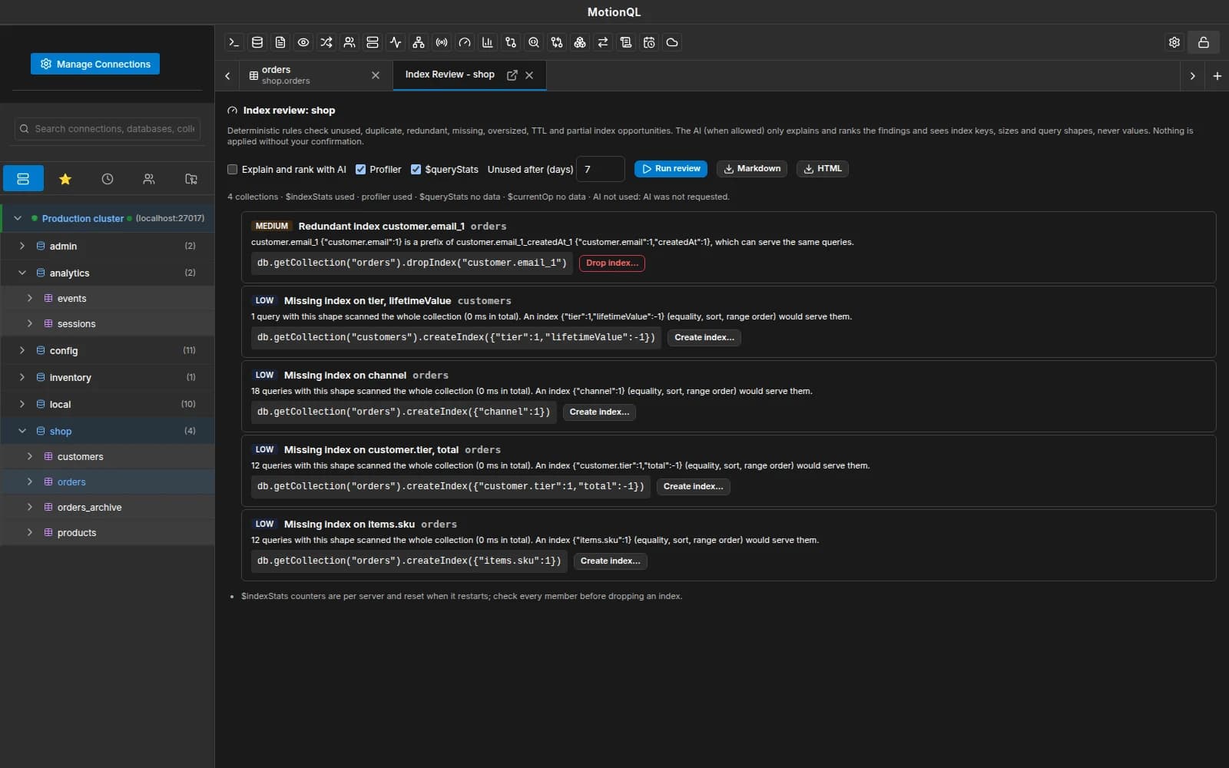
Task: Click the eye view toolbar icon
Action: click(303, 42)
